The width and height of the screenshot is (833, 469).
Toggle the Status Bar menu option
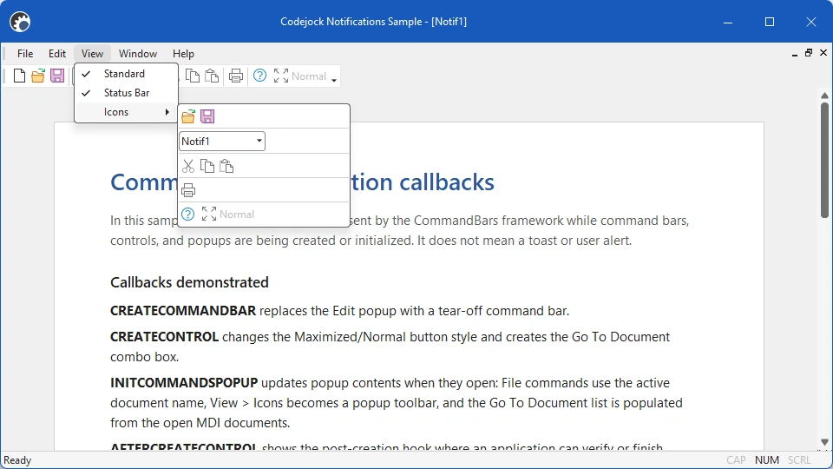coord(127,93)
